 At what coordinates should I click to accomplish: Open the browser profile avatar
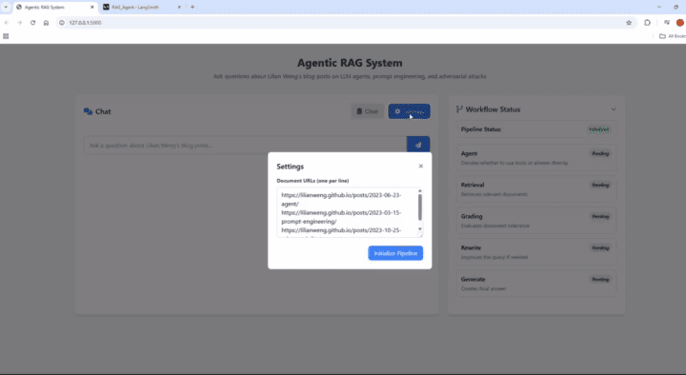[680, 23]
